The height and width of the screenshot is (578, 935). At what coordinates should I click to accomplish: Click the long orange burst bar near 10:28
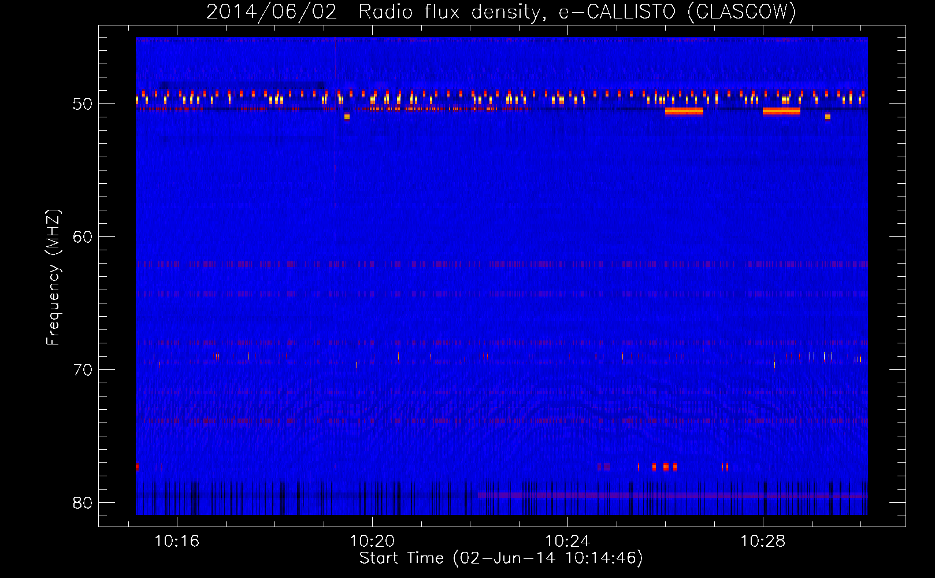(x=781, y=112)
